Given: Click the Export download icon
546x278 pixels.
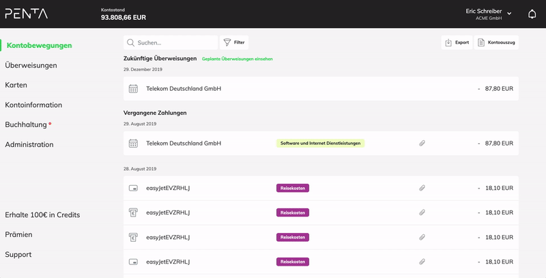Looking at the screenshot, I should click(x=448, y=42).
